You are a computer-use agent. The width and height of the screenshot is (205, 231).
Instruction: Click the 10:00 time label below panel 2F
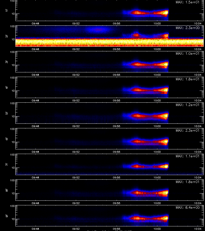157,49
